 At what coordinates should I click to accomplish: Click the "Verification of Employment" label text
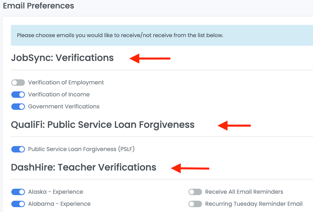[66, 82]
